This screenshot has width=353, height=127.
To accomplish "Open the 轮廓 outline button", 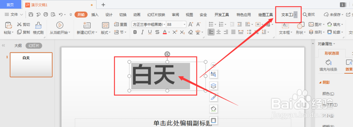I will 335,32.
